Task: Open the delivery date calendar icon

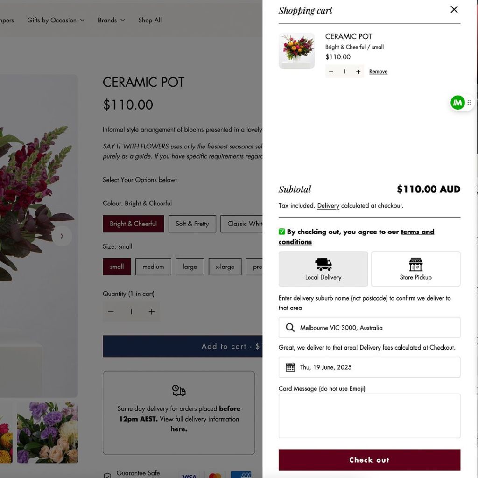Action: 290,367
